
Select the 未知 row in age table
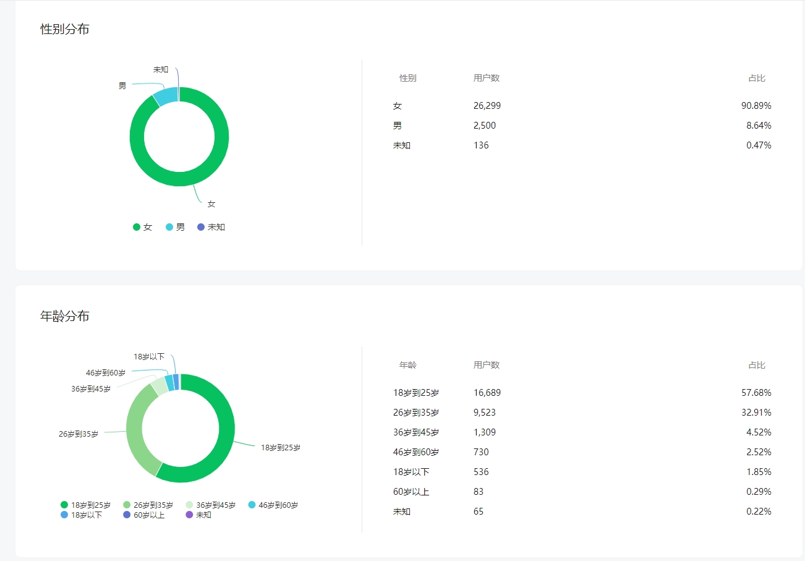click(402, 512)
